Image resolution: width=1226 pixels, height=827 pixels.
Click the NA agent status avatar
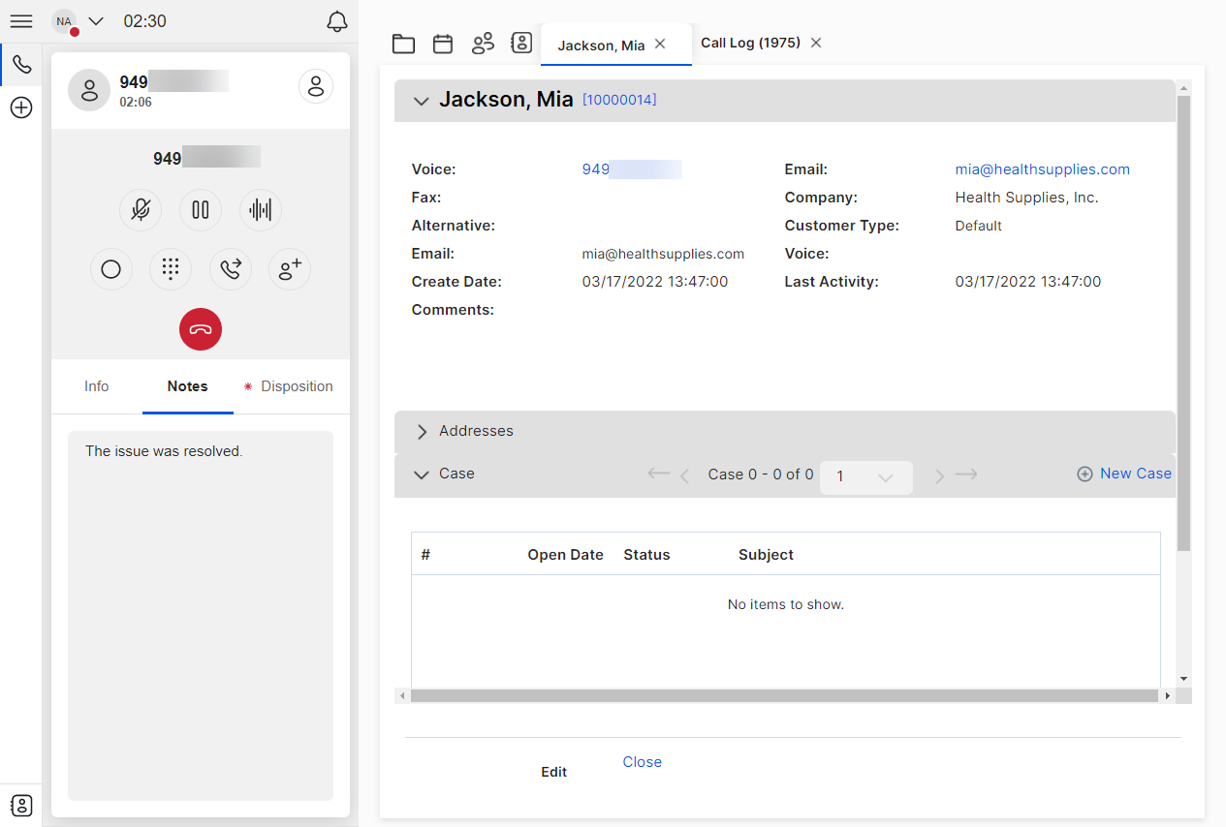click(x=64, y=21)
